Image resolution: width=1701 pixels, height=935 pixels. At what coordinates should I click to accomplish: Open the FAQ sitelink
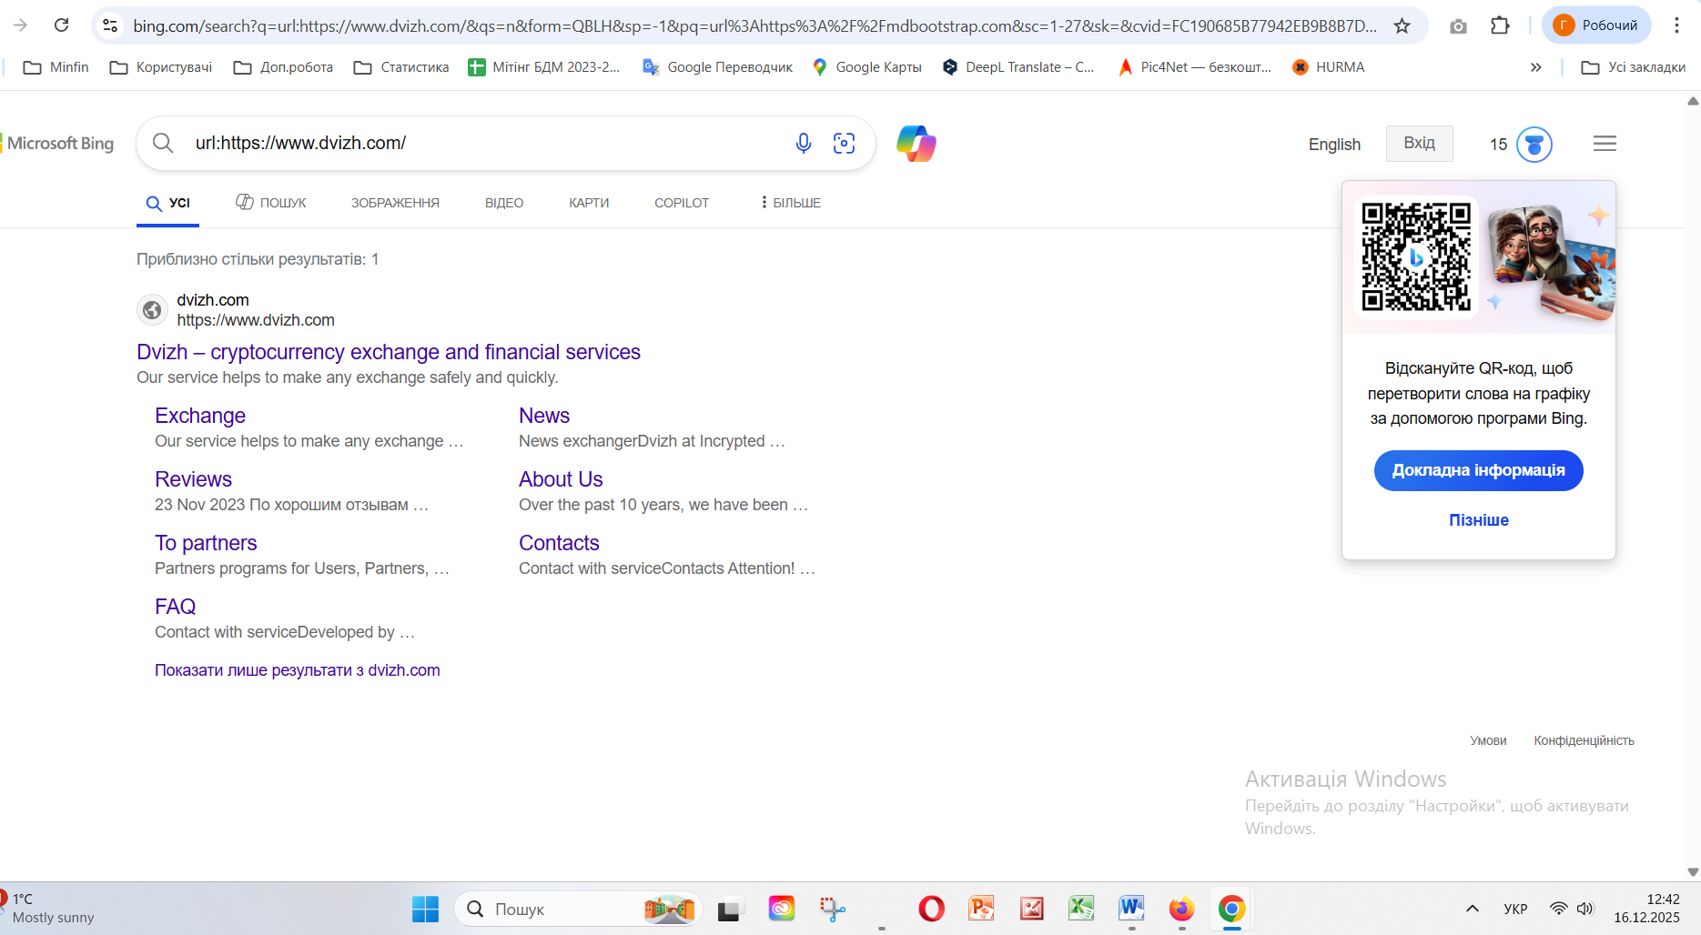[175, 607]
